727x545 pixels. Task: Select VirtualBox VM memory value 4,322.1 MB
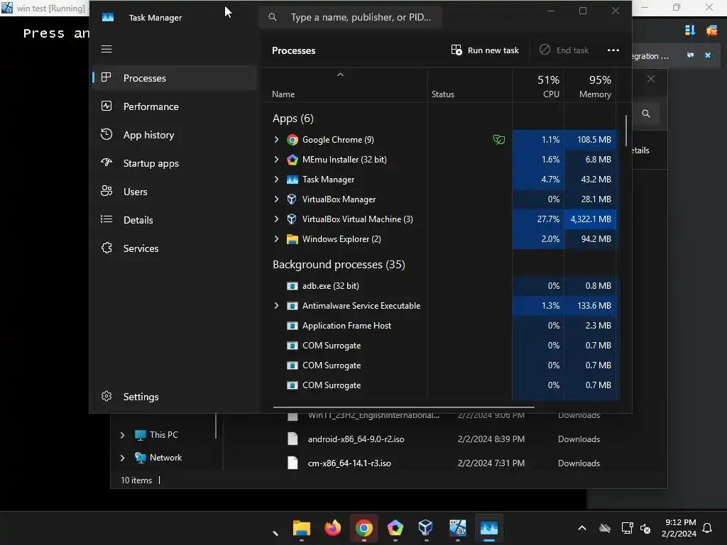coord(590,219)
